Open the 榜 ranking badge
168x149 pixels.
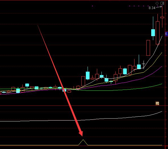coord(157,103)
